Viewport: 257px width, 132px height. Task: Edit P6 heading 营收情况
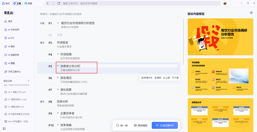(66, 78)
